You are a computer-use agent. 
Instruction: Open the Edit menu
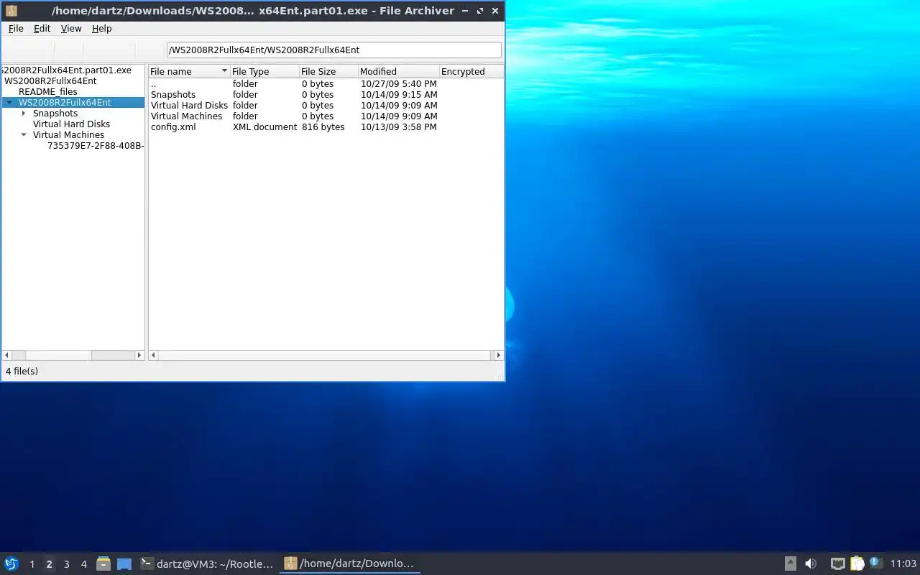point(42,29)
